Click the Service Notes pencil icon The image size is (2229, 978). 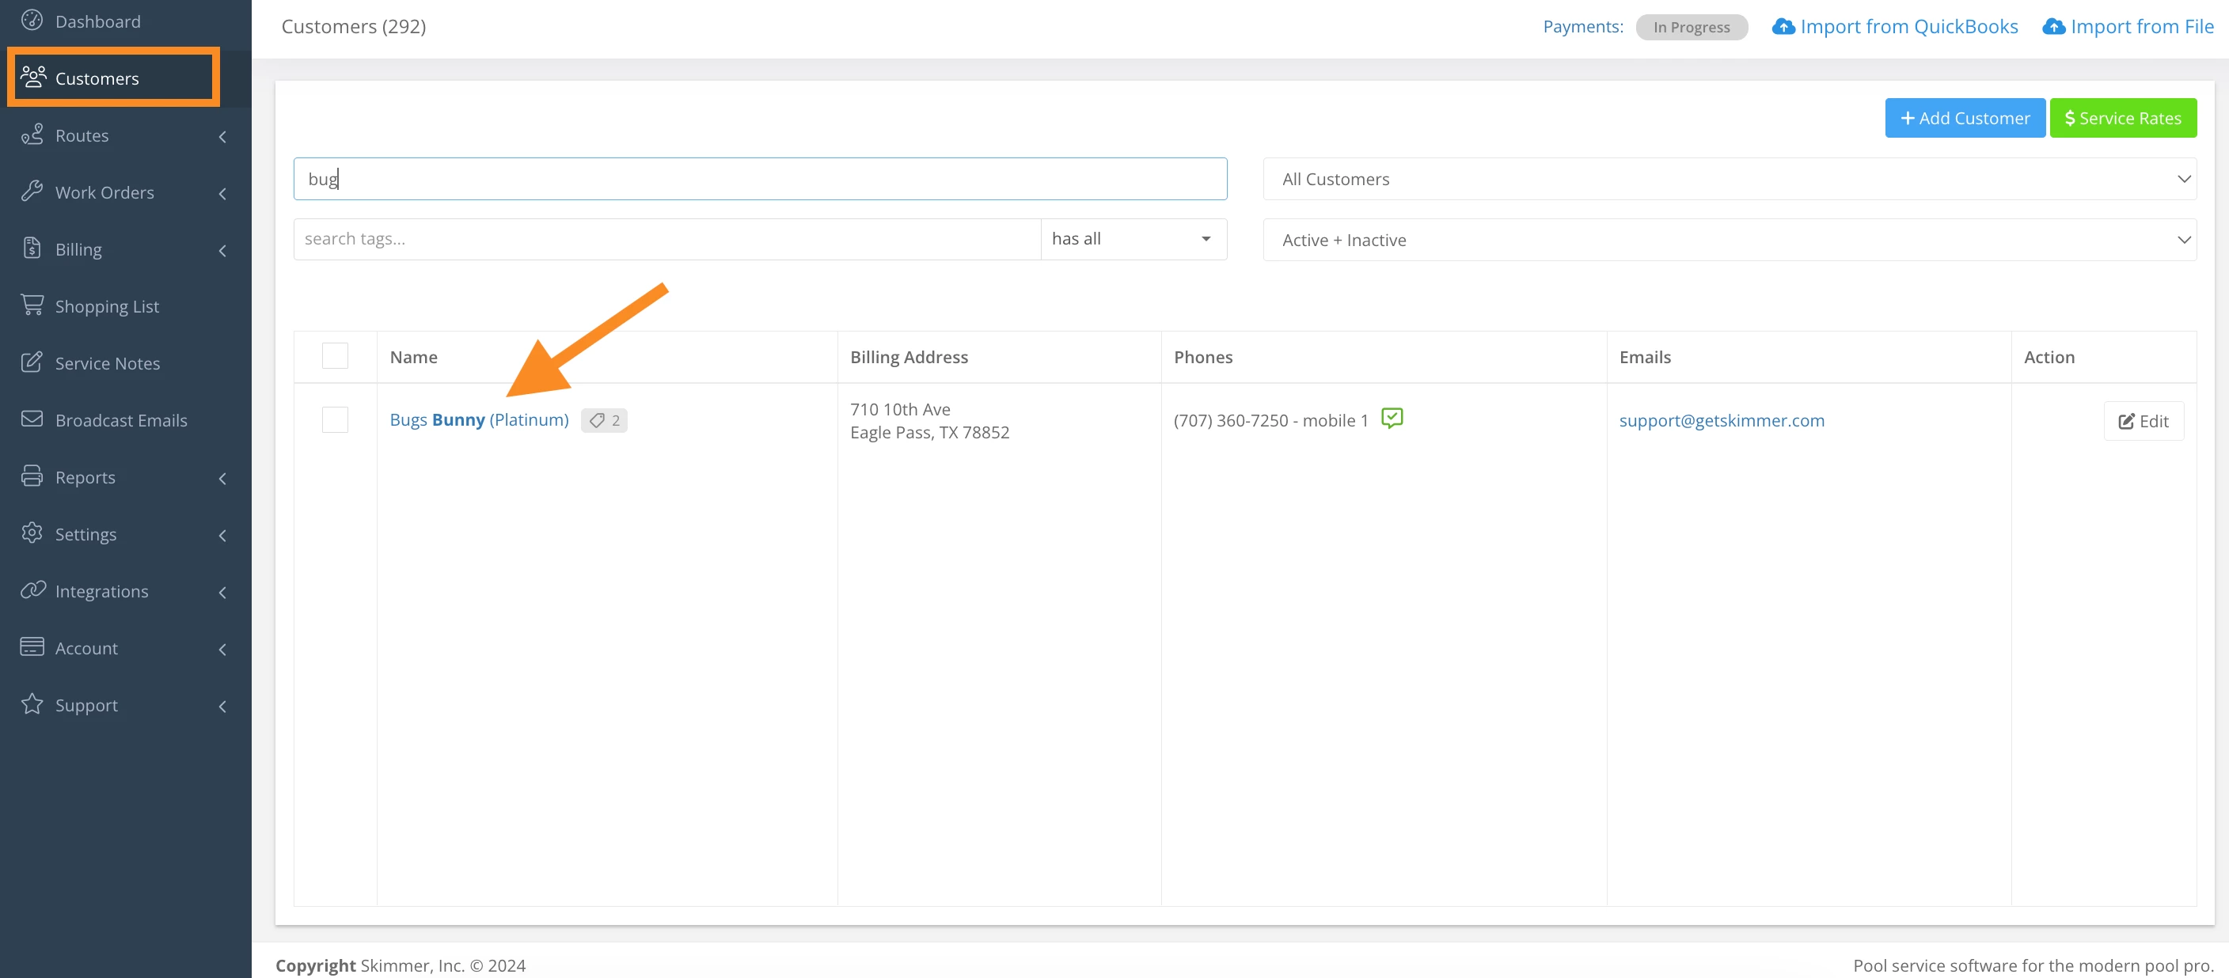[x=32, y=362]
